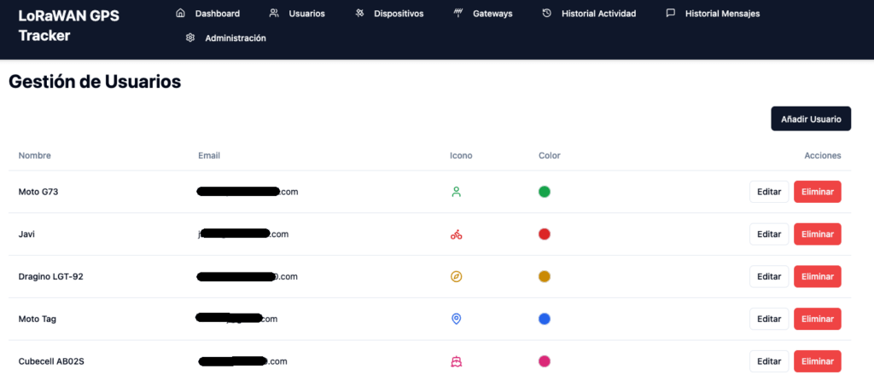Edit the Moto G73 user
The image size is (874, 392).
[x=768, y=192]
